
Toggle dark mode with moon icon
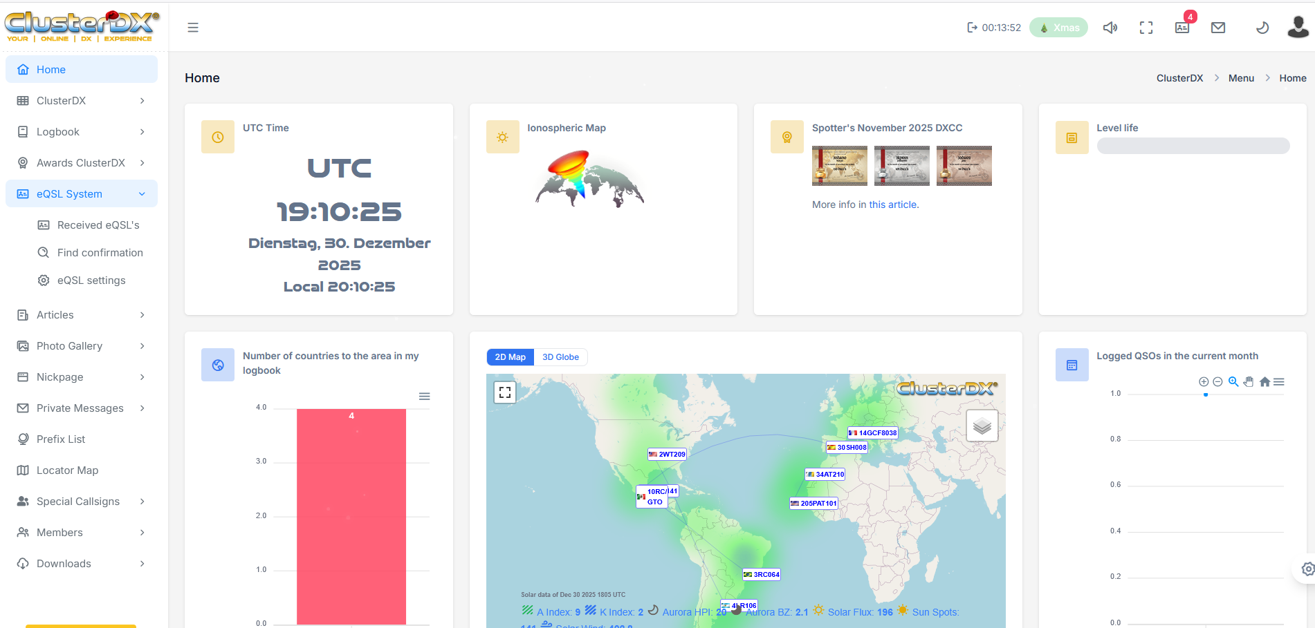[1262, 28]
